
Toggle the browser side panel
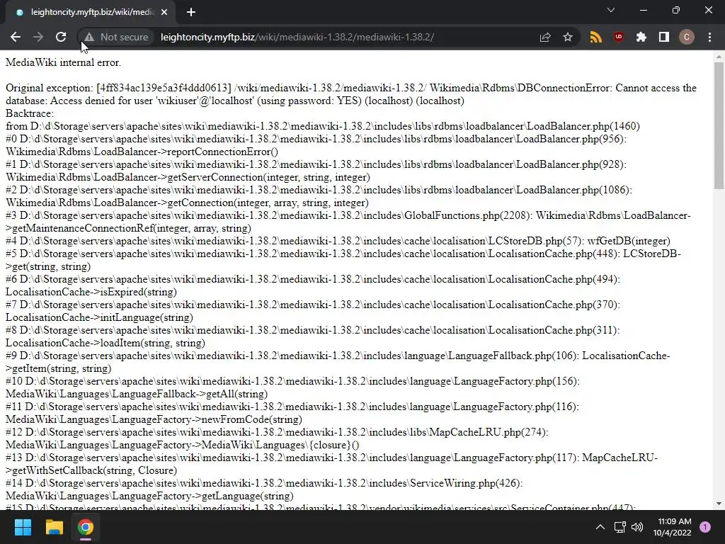tap(664, 37)
